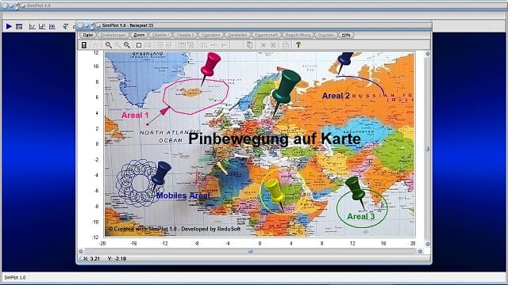Click the green key icon in plot toolbar
Viewport: 508px width, 285px height.
(x=298, y=45)
